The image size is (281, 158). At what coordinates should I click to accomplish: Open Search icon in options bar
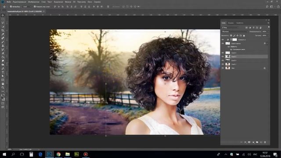pyautogui.click(x=267, y=7)
